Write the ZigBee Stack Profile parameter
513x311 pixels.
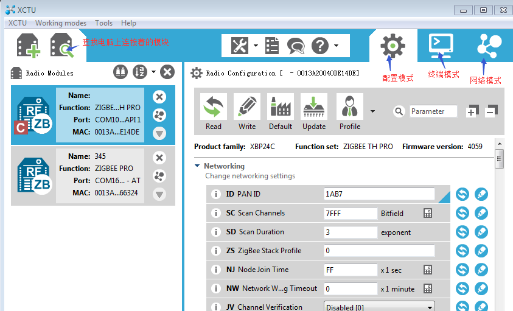tap(481, 251)
